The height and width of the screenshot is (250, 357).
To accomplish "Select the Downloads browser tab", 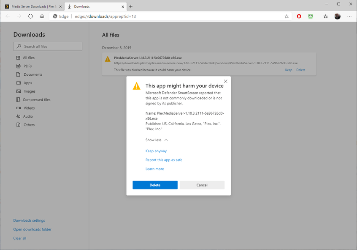I will pos(96,6).
